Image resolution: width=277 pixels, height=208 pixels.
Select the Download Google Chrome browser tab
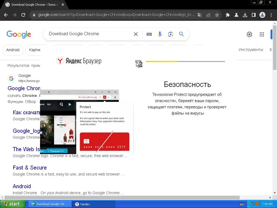(34, 5)
